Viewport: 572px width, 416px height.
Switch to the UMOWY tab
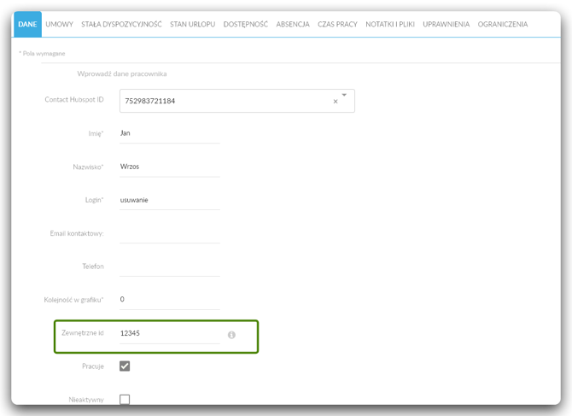[60, 24]
